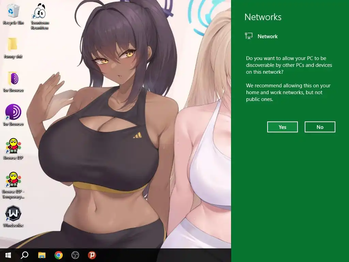
Task: Launch Toontown Rewritten shortcut
Action: pos(40,16)
